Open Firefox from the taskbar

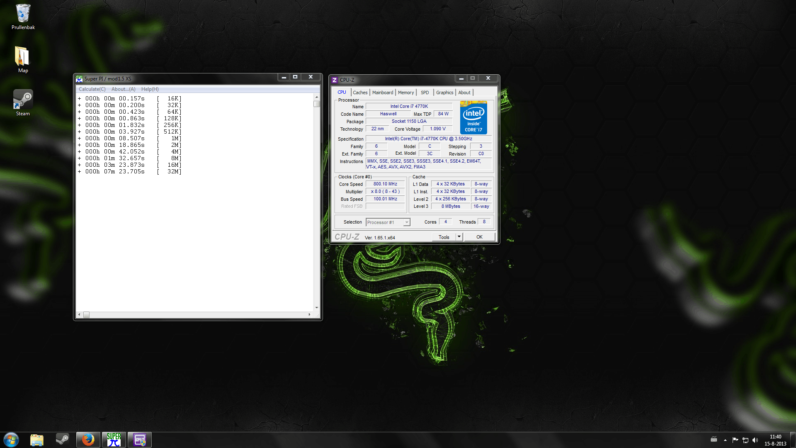(88, 440)
